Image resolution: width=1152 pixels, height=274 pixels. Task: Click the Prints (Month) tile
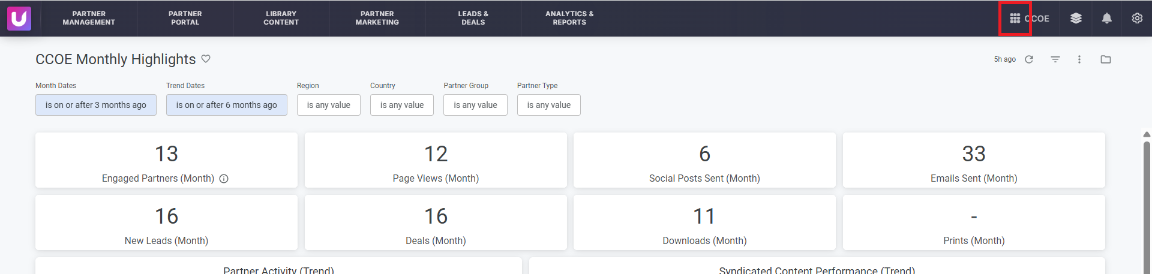974,222
